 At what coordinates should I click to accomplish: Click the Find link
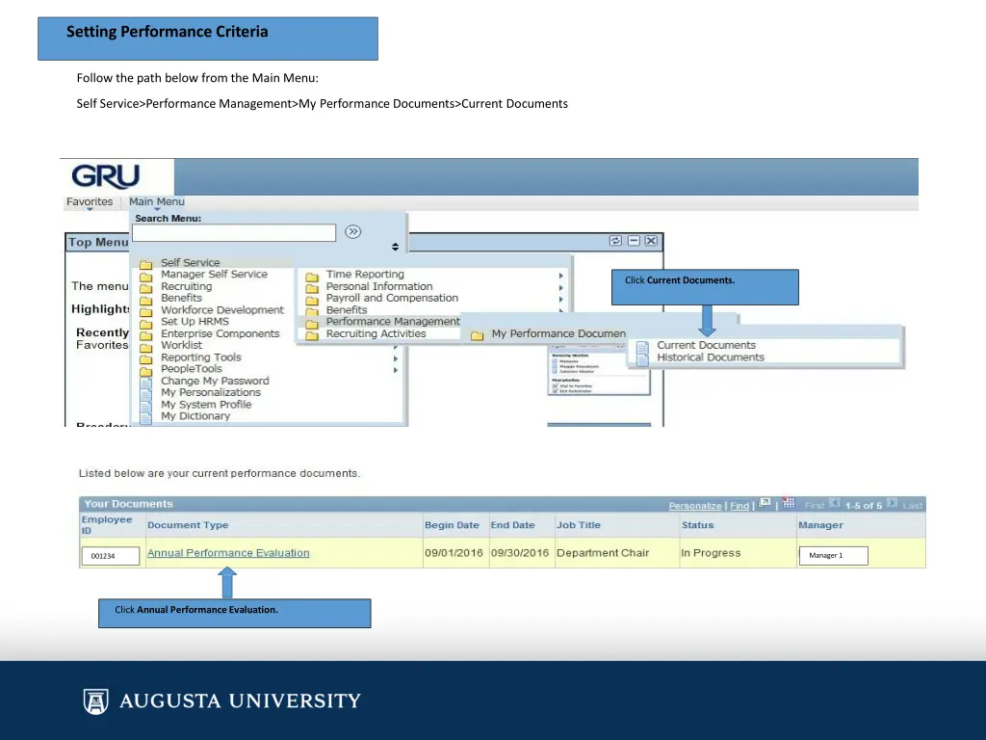[x=739, y=506]
